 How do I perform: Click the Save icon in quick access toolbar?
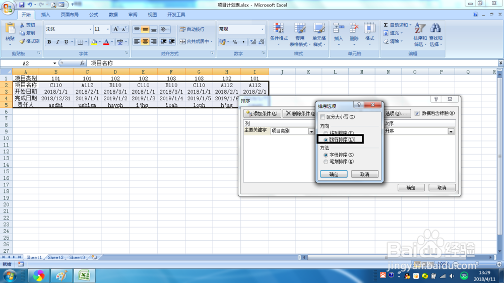click(x=22, y=5)
